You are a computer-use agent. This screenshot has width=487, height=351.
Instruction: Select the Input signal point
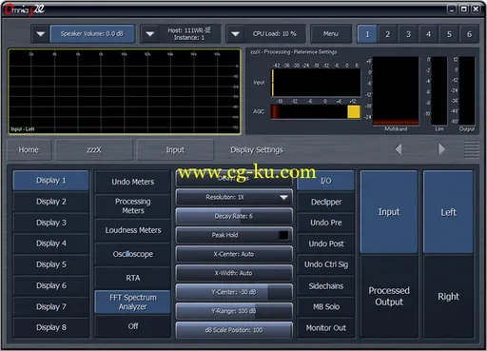click(389, 212)
